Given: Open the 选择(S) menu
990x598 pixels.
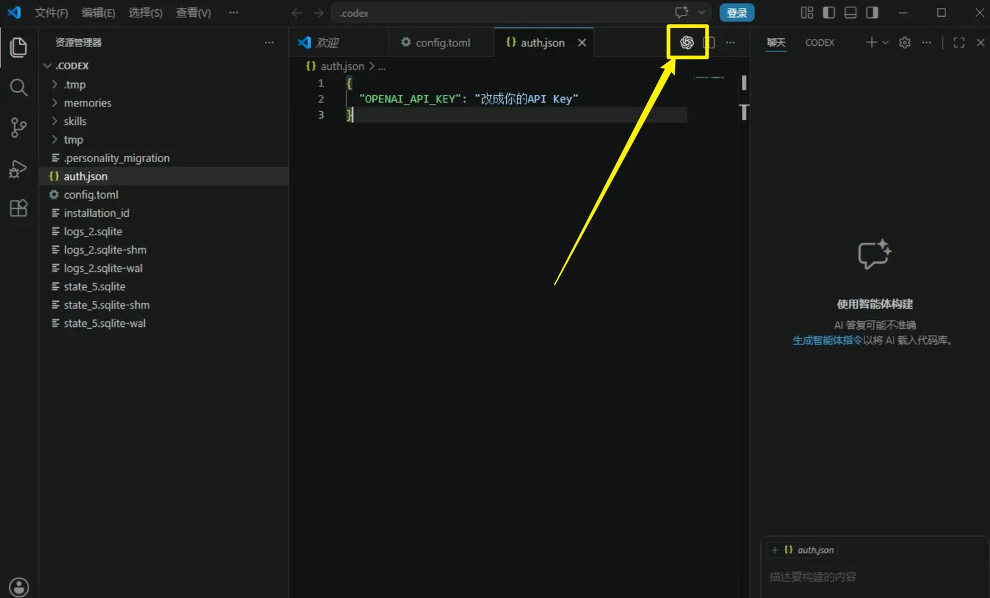Looking at the screenshot, I should (145, 13).
